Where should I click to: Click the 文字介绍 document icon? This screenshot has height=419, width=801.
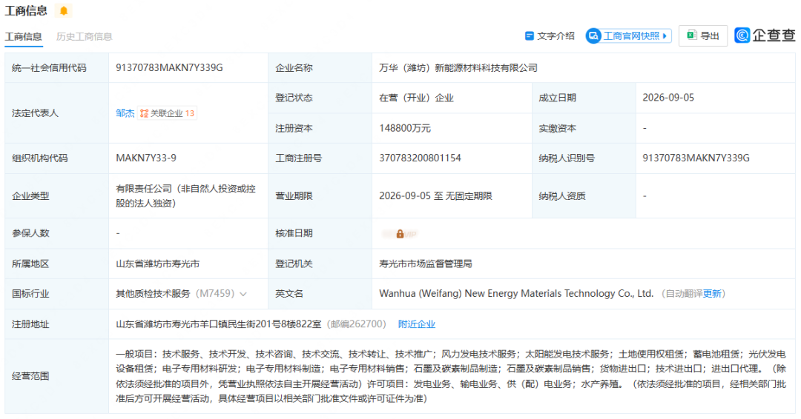[x=530, y=36]
